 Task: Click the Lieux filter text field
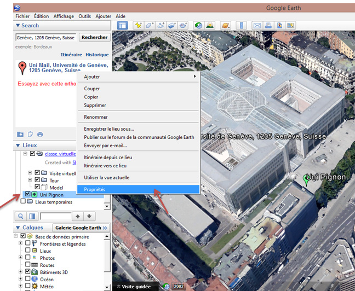click(56, 217)
